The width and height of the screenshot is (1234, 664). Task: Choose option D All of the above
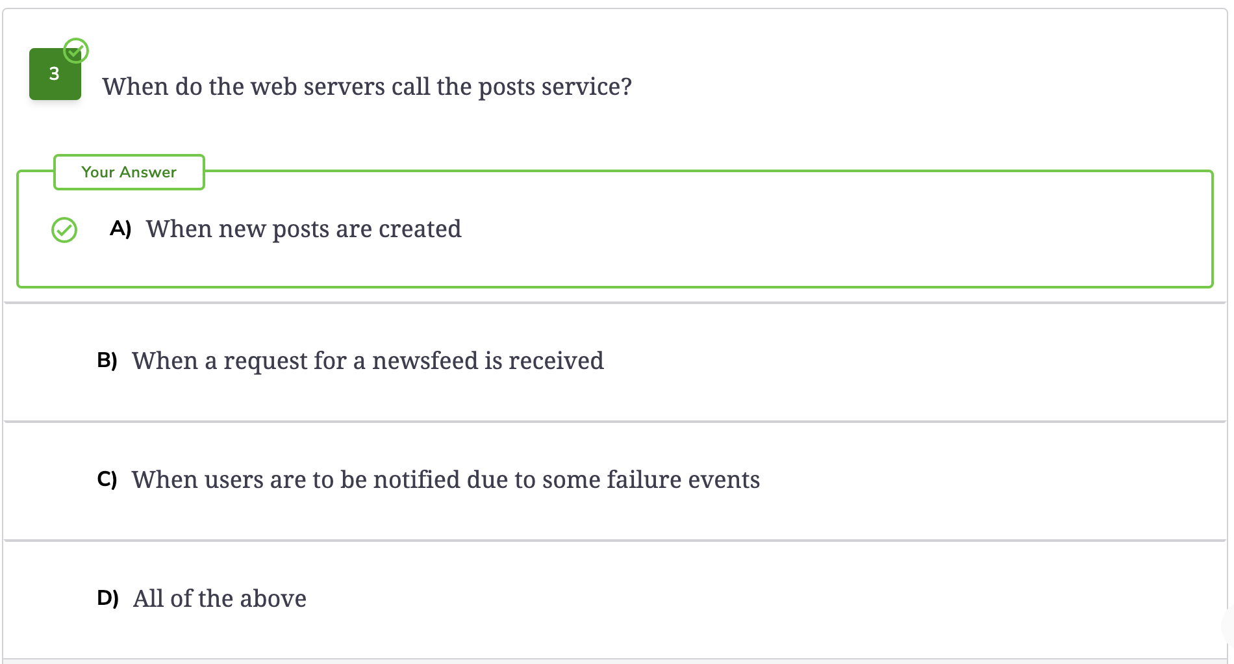[614, 599]
